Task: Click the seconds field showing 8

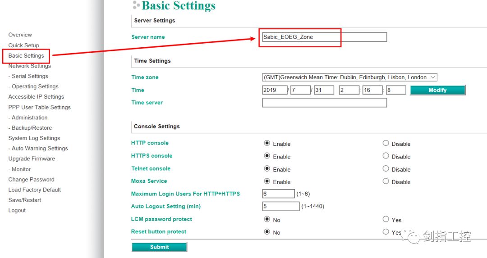Action: [396, 90]
